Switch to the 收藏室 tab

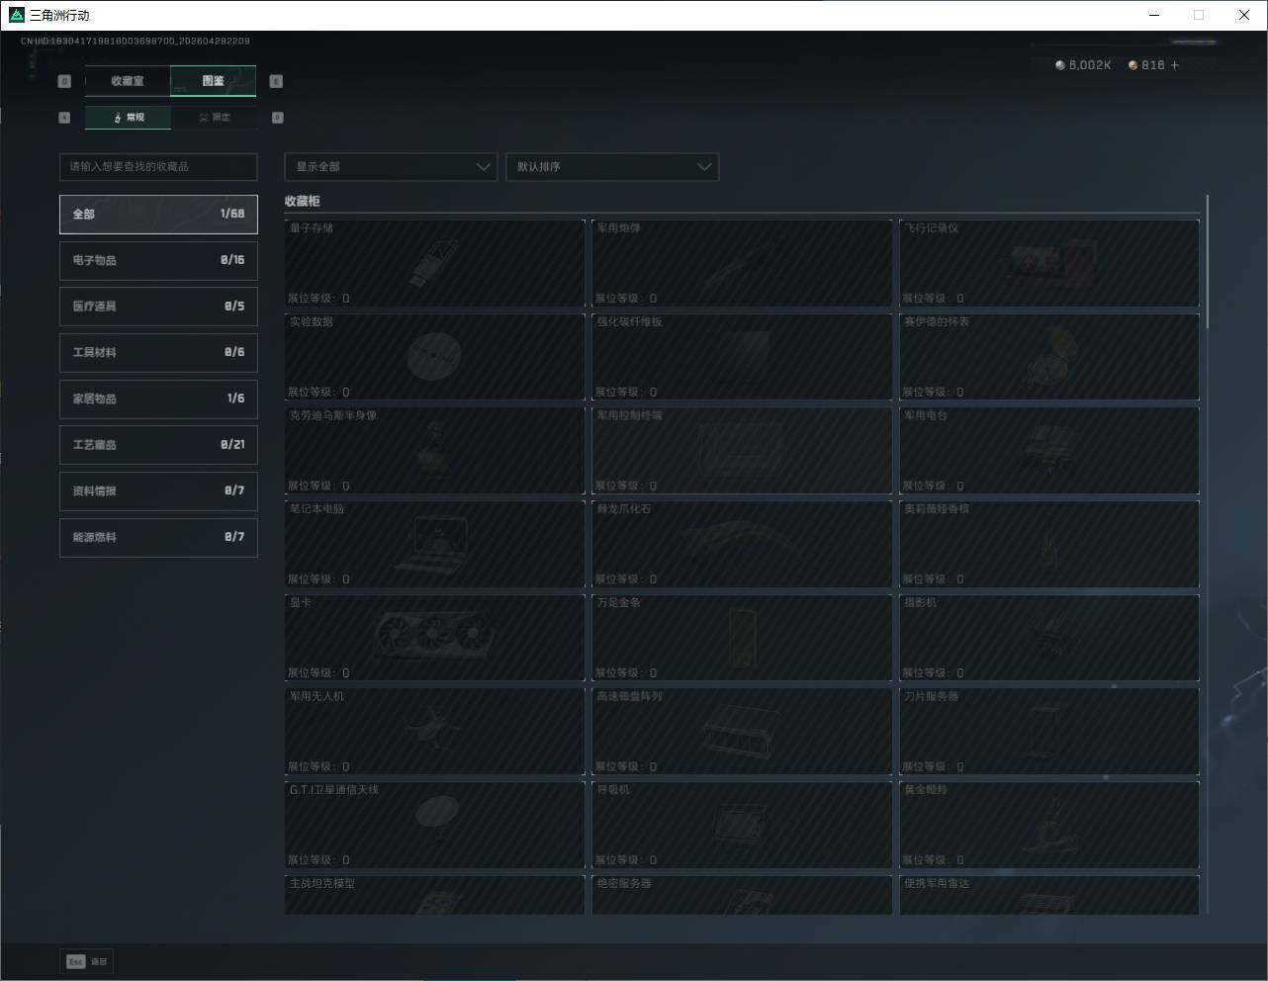(128, 81)
